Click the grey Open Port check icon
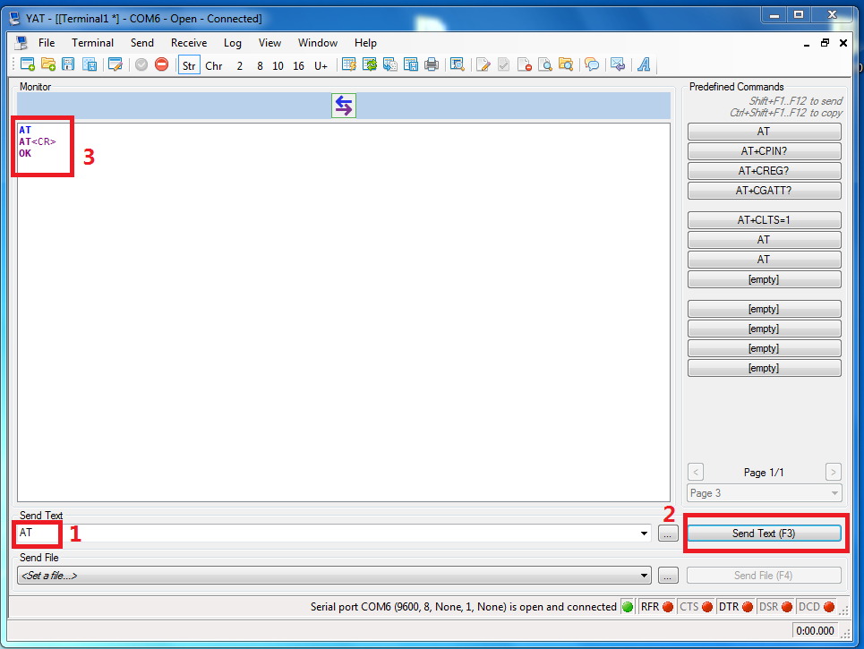This screenshot has width=864, height=649. coord(141,64)
